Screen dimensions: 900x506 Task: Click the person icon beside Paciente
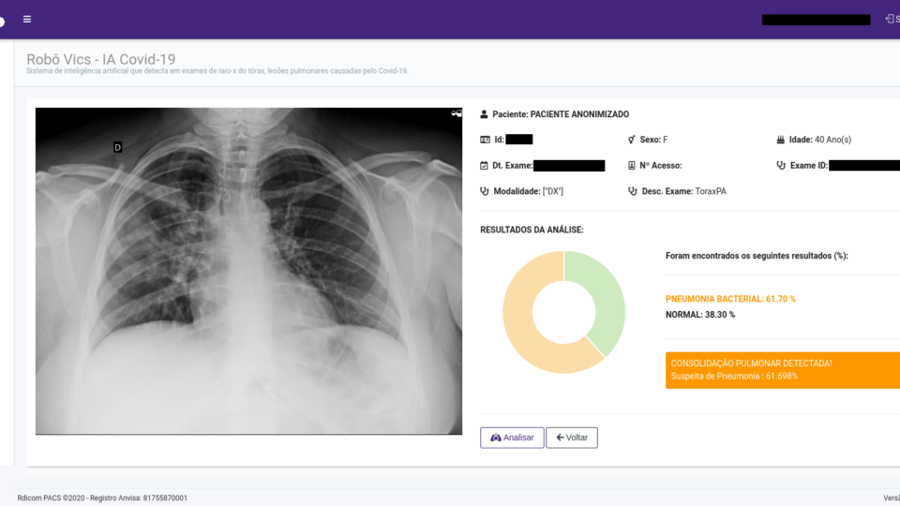[485, 114]
